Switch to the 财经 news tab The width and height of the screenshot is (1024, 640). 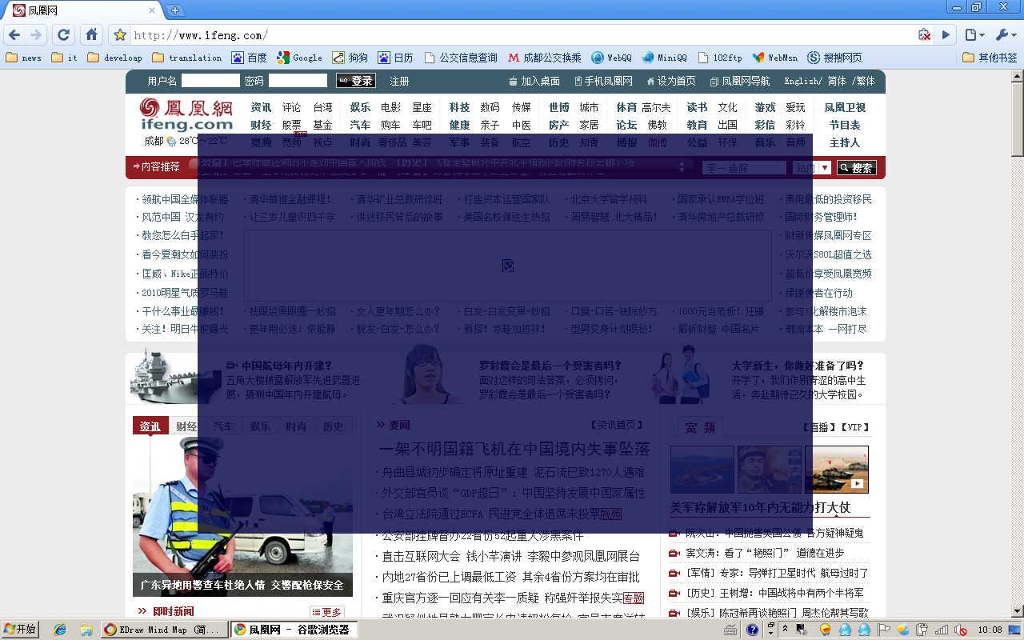(x=186, y=426)
